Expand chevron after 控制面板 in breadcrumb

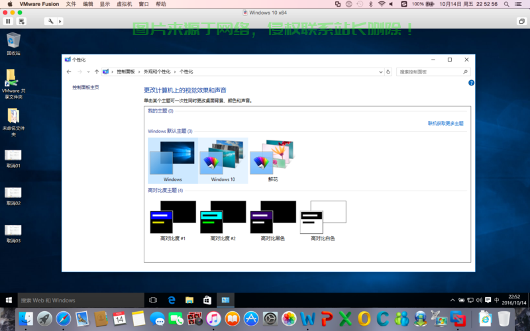click(x=139, y=71)
